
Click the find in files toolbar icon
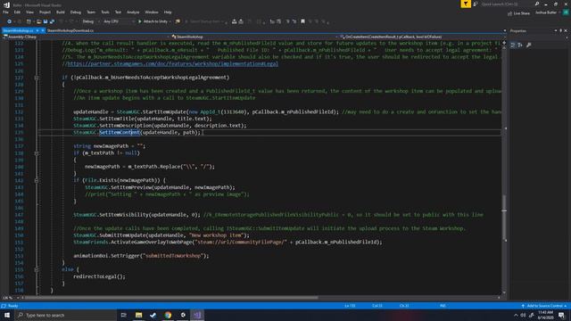click(178, 21)
